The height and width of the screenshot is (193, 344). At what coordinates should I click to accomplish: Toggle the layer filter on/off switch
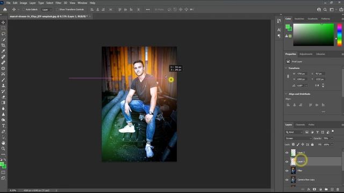coord(333,131)
